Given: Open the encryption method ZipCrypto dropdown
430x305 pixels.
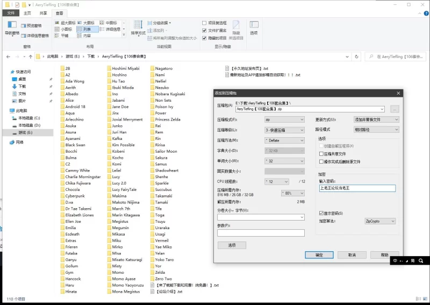Looking at the screenshot, I should point(379,221).
